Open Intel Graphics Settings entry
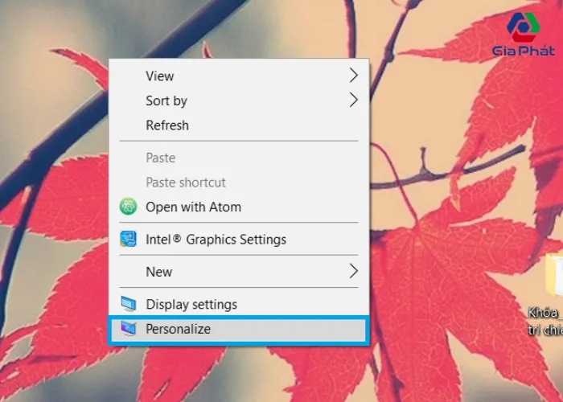Image resolution: width=563 pixels, height=402 pixels. click(239, 239)
